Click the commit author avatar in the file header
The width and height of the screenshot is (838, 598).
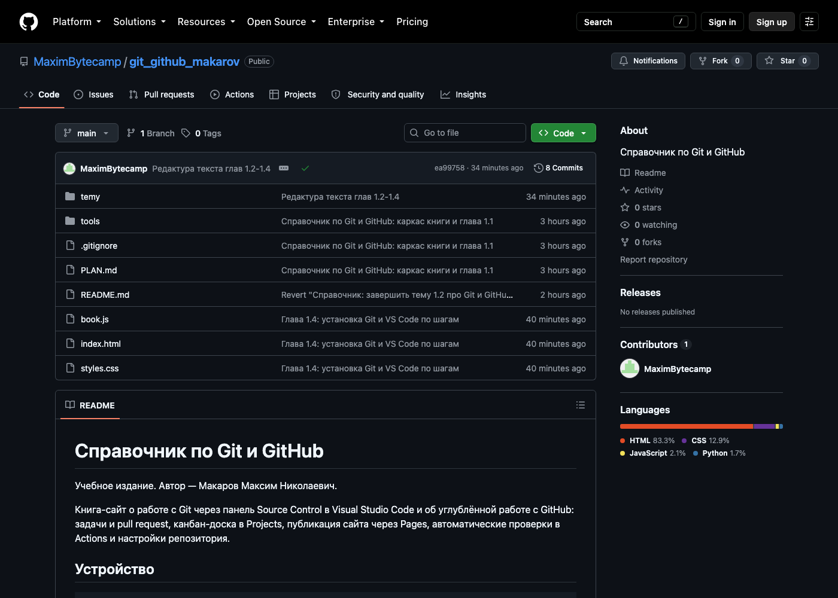[69, 169]
